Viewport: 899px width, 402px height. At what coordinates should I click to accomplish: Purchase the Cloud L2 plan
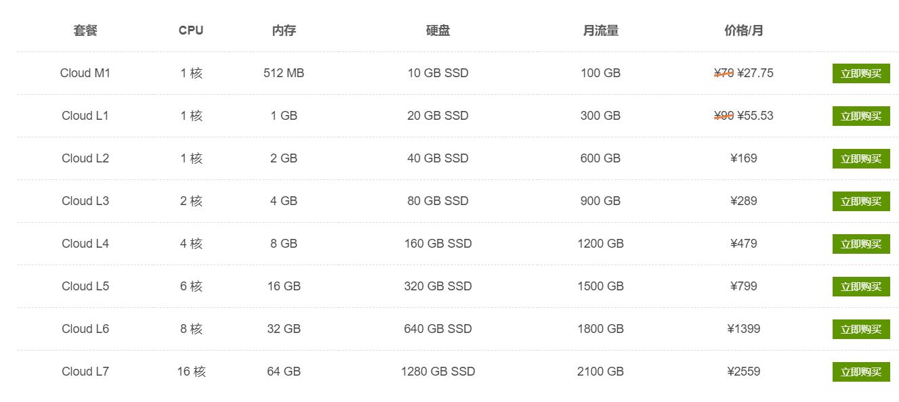[860, 158]
